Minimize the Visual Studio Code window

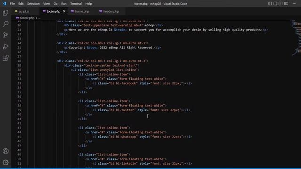pyautogui.click(x=294, y=4)
